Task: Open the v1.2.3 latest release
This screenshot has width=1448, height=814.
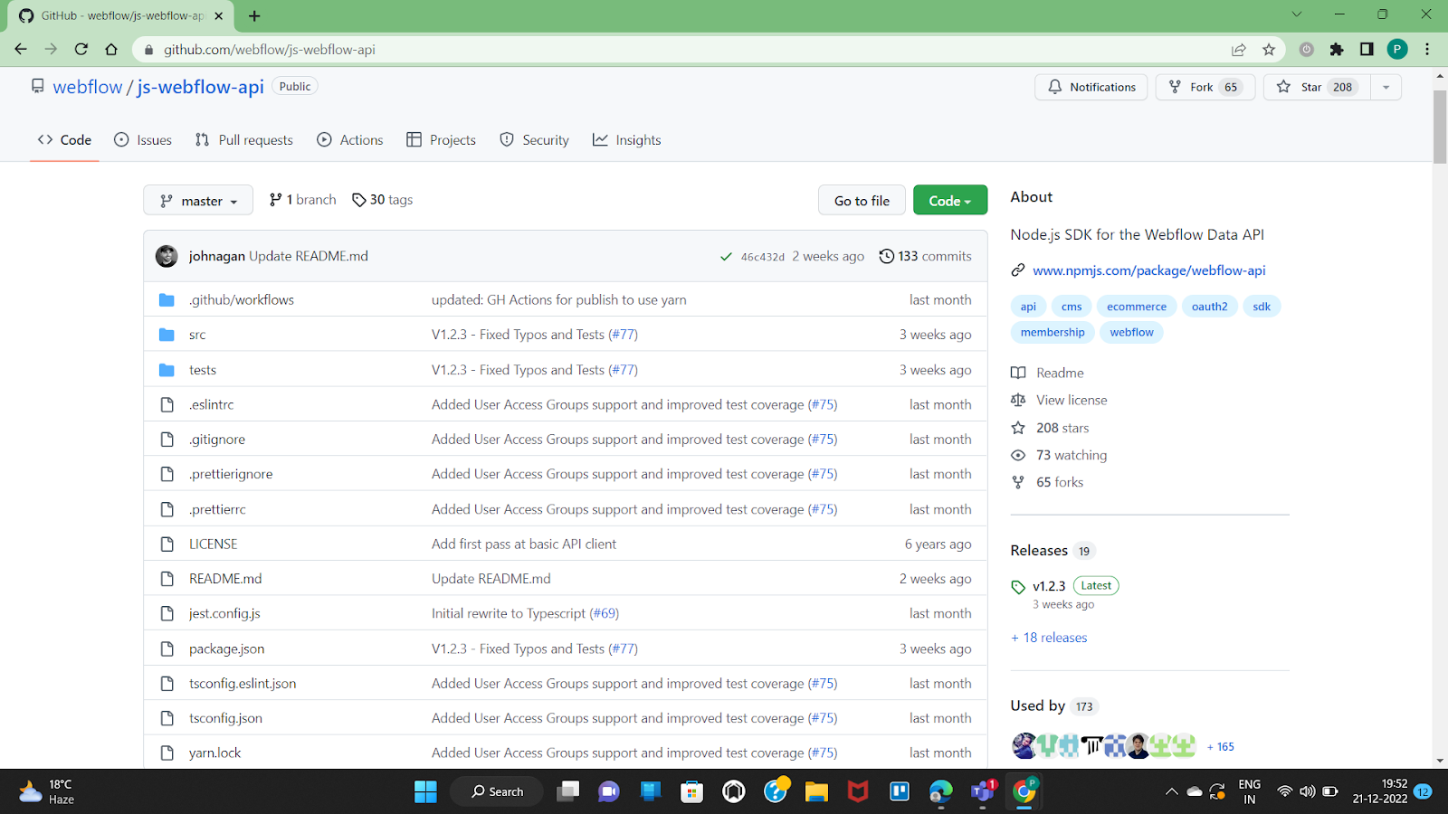Action: coord(1049,586)
